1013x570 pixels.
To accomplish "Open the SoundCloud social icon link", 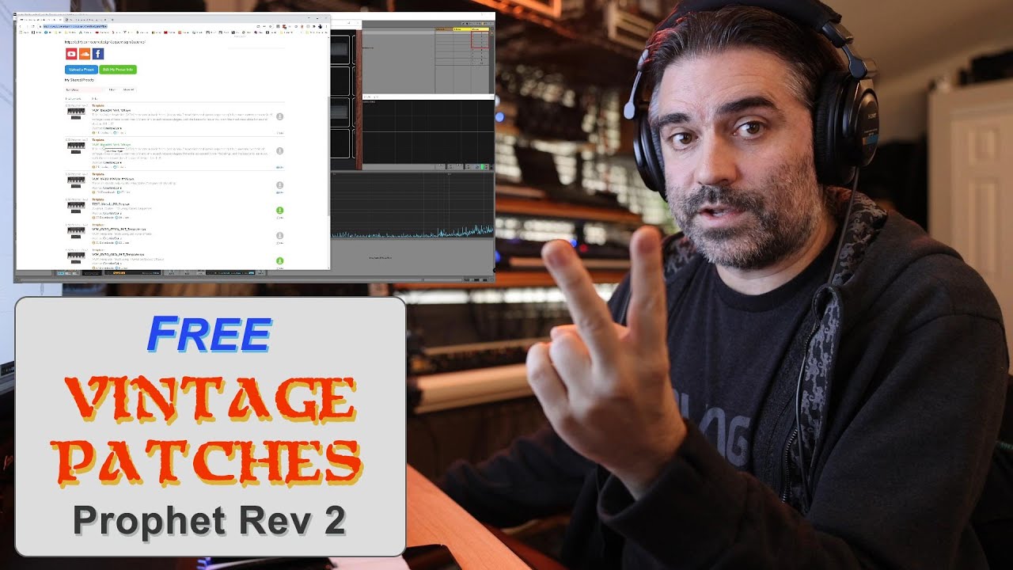I will coord(85,54).
